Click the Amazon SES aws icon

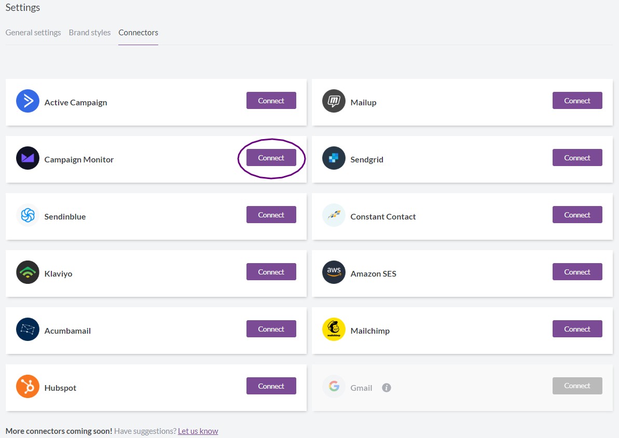(x=334, y=272)
